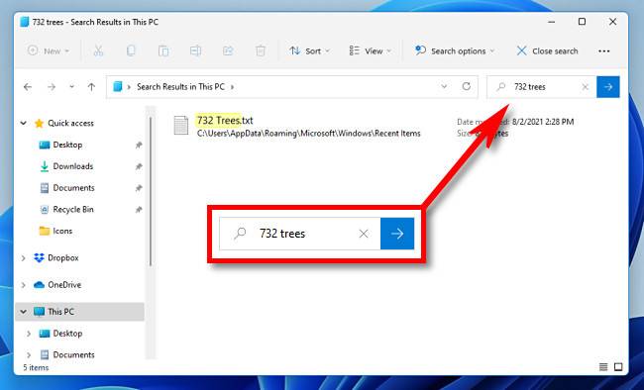Click the Share icon in toolbar

tap(228, 50)
